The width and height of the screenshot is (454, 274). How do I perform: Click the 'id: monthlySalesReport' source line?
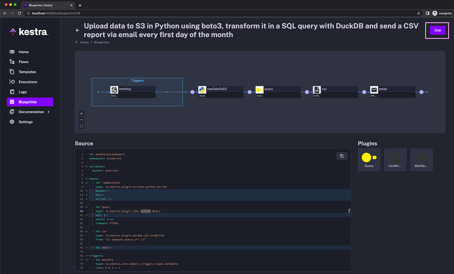point(107,154)
